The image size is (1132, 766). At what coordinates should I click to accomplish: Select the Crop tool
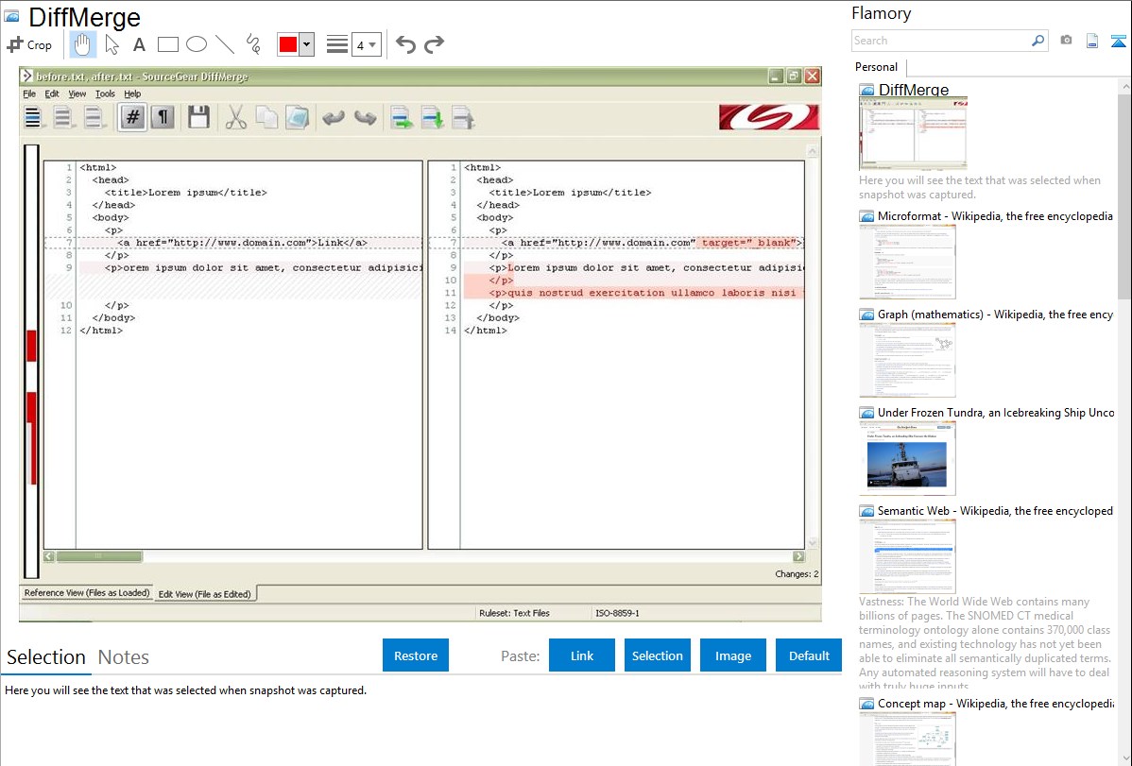click(29, 44)
